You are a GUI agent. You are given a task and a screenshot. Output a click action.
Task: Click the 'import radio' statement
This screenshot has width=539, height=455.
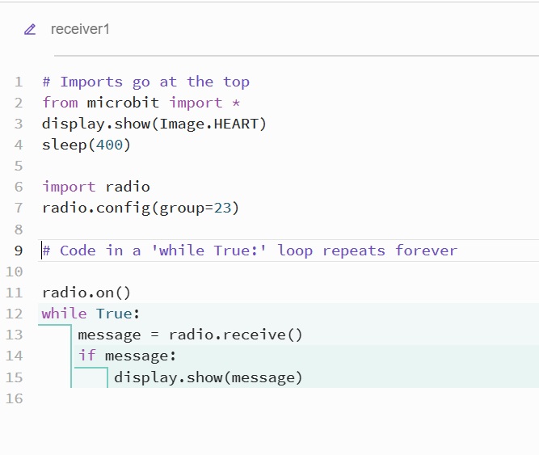click(x=96, y=187)
